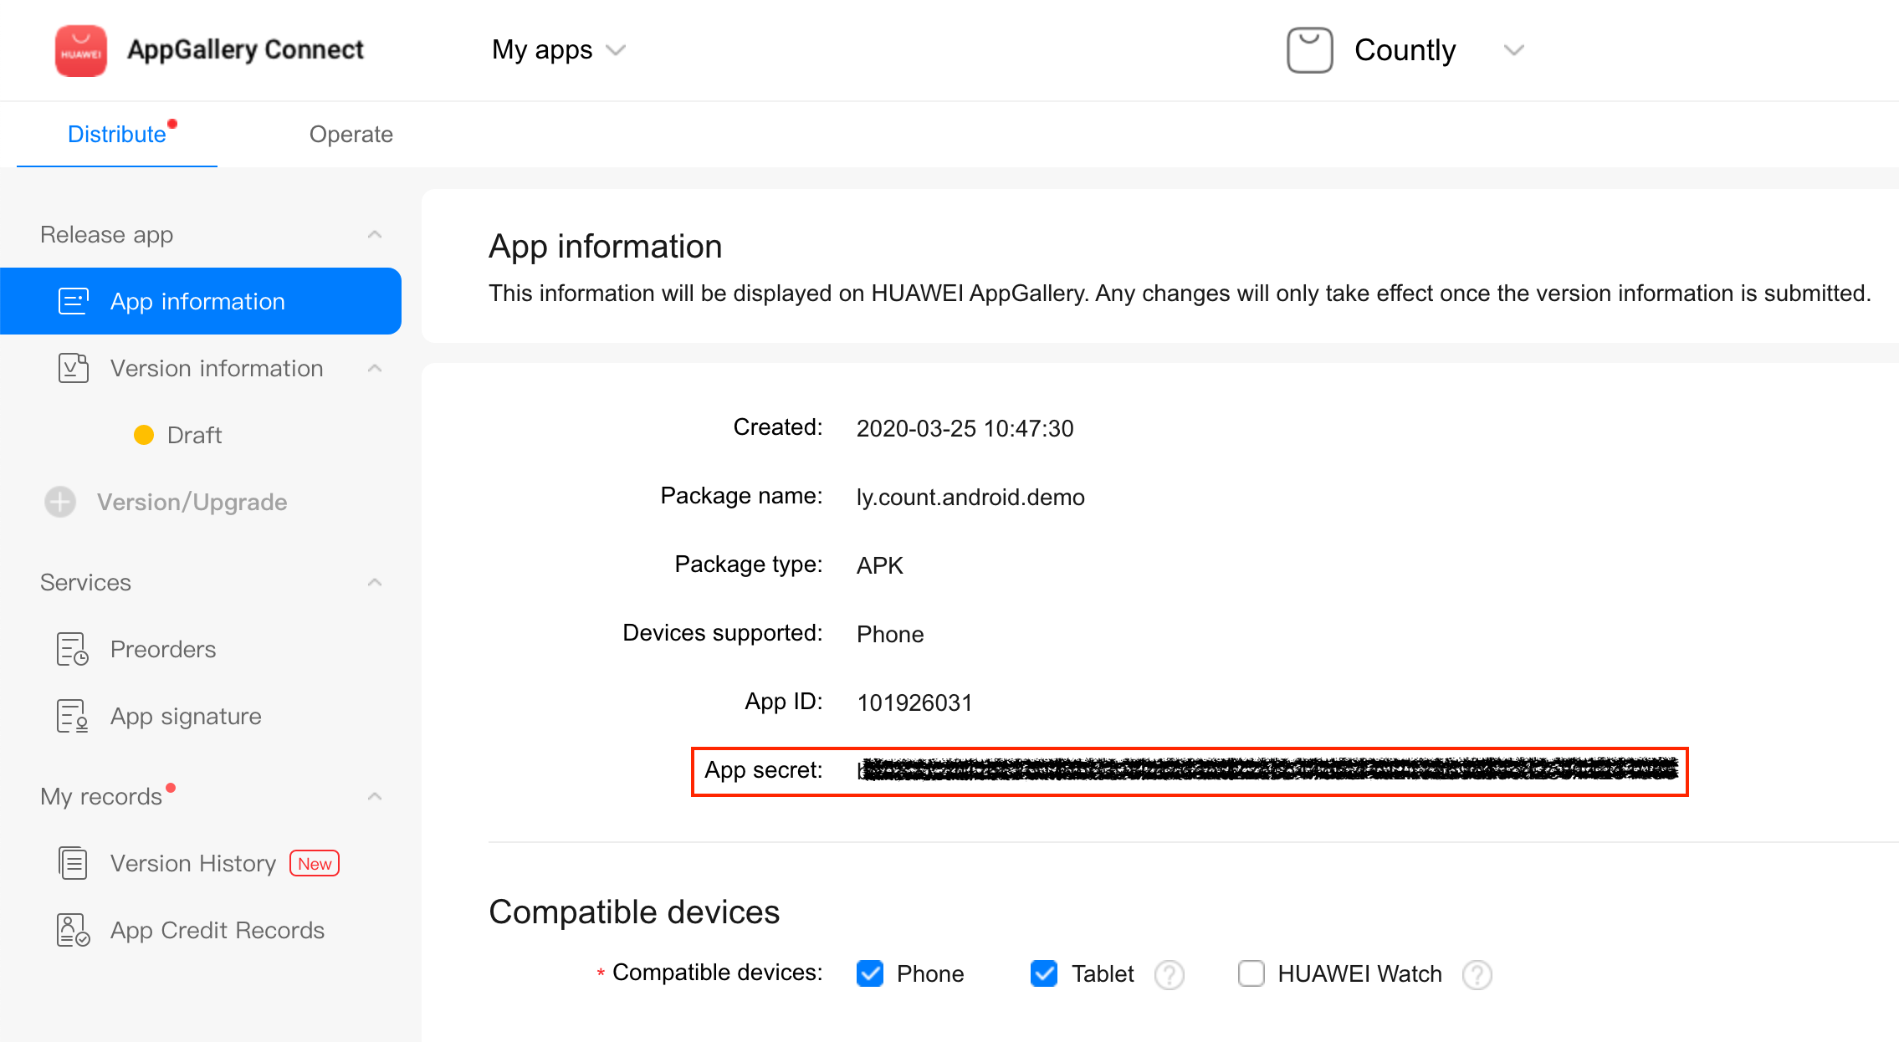Uncheck the Phone compatible device checkbox
This screenshot has width=1899, height=1042.
coord(870,973)
